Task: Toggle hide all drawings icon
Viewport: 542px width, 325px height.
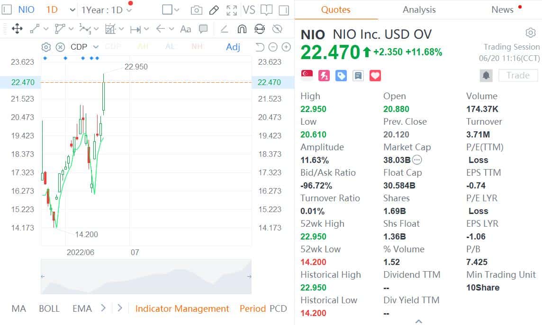Action: [x=279, y=29]
